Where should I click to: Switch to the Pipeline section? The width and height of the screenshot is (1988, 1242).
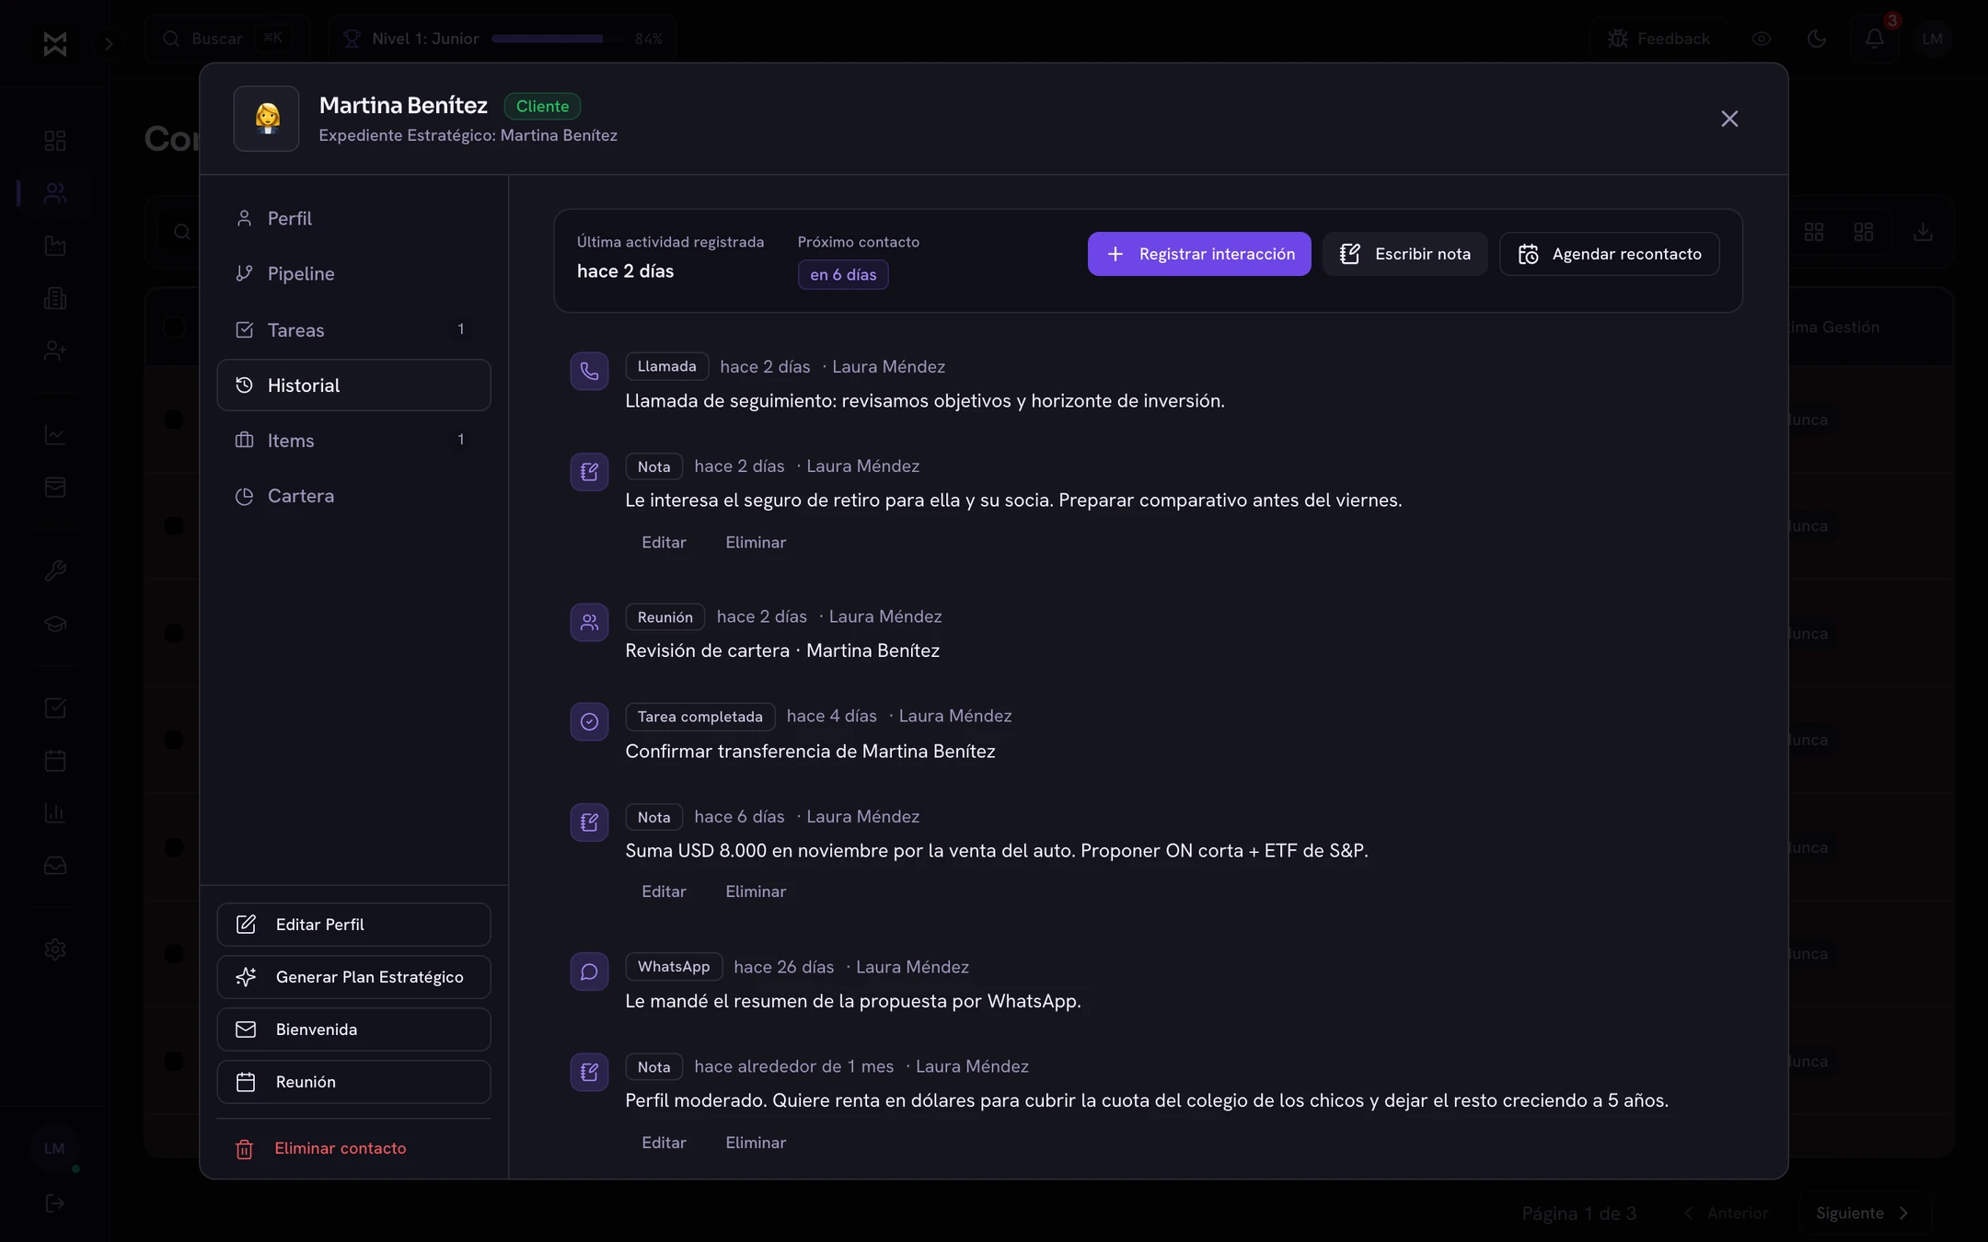[353, 273]
